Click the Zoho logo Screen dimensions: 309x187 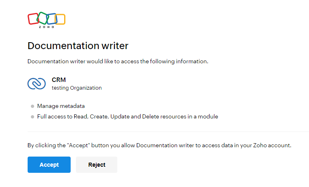coord(47,20)
